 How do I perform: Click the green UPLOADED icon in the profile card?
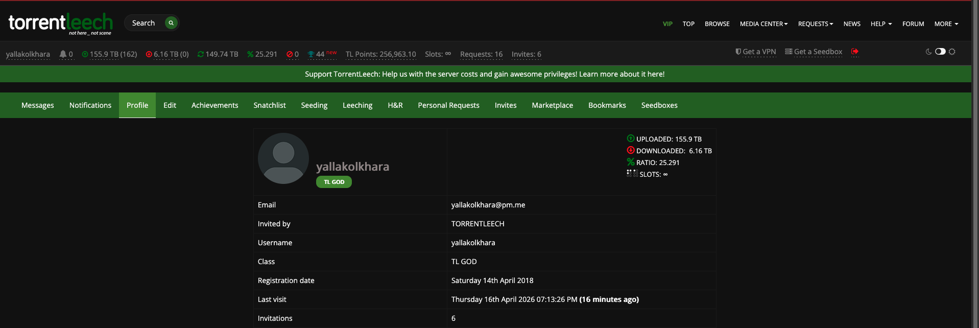(x=631, y=138)
